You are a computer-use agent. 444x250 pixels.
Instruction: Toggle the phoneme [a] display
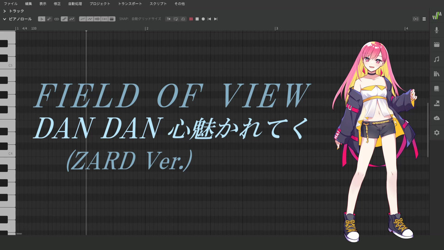[x=105, y=19]
